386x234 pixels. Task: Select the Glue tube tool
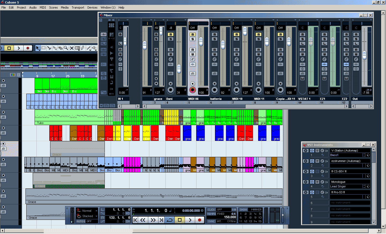(55, 48)
